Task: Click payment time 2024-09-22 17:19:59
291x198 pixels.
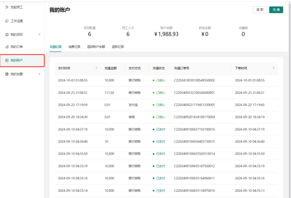Action: pyautogui.click(x=73, y=105)
